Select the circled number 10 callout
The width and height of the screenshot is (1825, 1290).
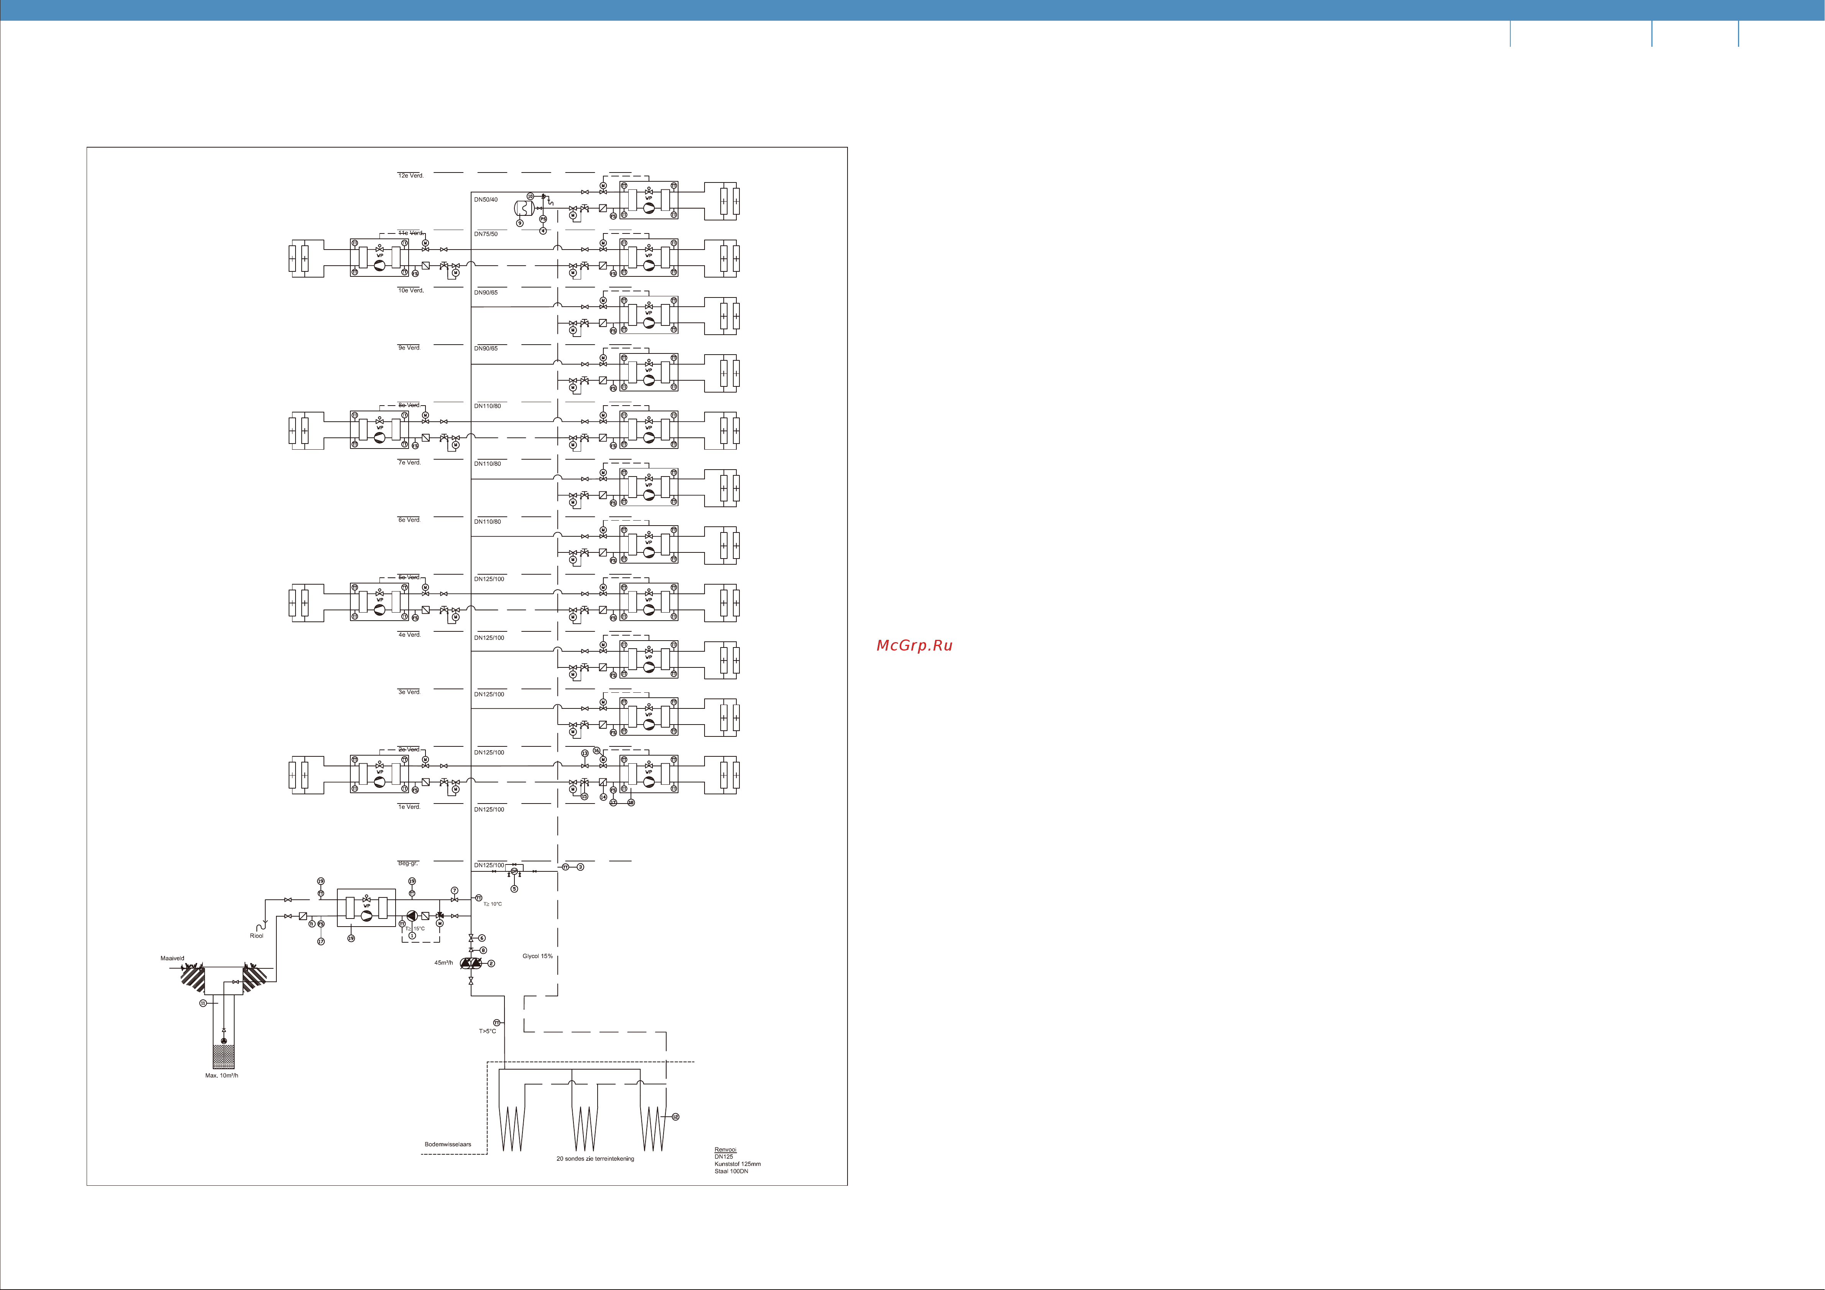tap(530, 196)
